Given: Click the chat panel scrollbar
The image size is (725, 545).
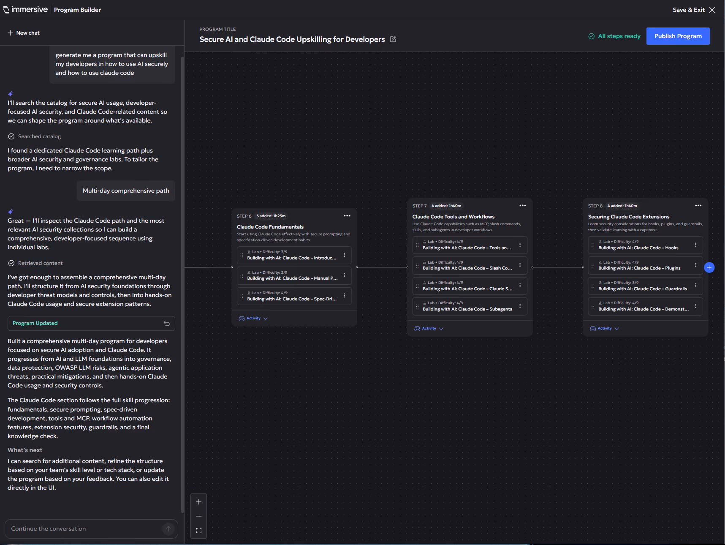Looking at the screenshot, I should [182, 284].
